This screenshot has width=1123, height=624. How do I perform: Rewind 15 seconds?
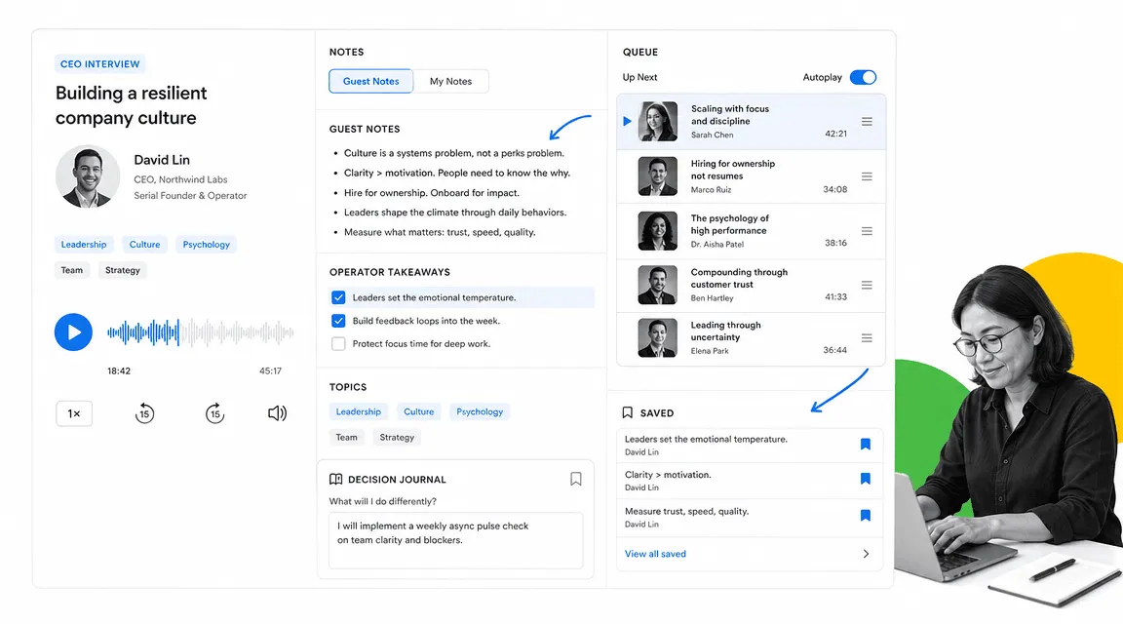[144, 413]
